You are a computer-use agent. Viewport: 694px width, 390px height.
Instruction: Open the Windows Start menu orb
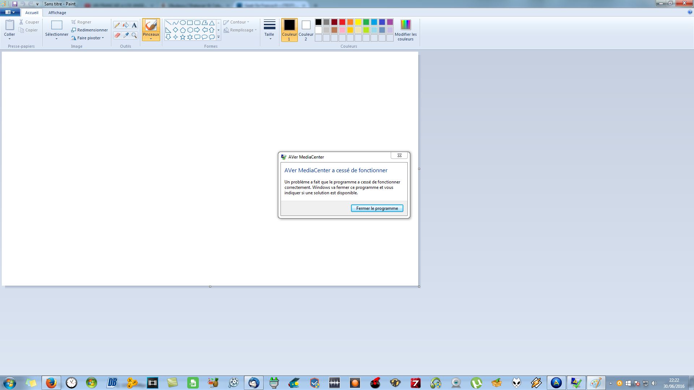pos(10,383)
